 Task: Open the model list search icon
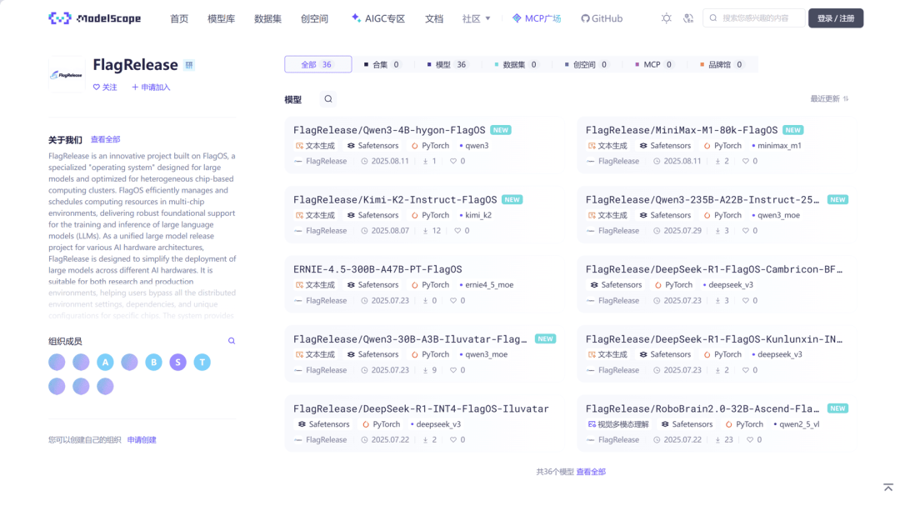pos(327,99)
